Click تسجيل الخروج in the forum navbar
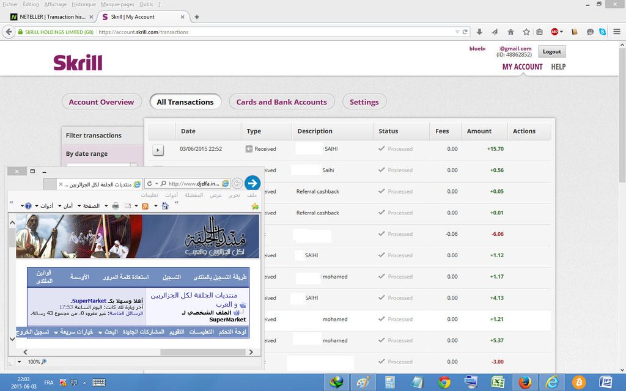Viewport: 626px width, 391px height. [x=33, y=332]
